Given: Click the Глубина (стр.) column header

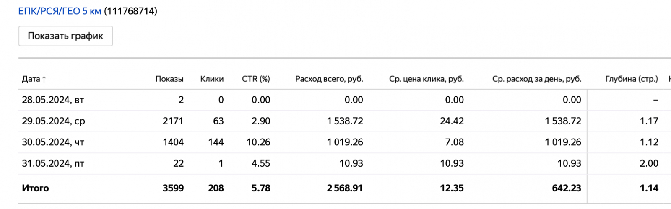Looking at the screenshot, I should click(x=631, y=79).
